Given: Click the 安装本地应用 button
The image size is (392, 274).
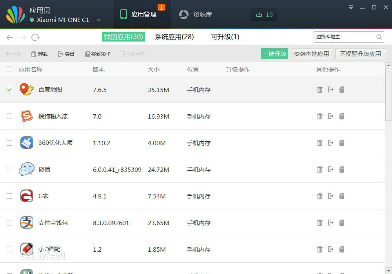Looking at the screenshot, I should coord(312,54).
